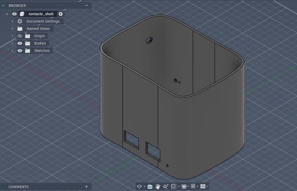Viewport: 297px width, 191px height.
Task: Activate the Pan hand tool
Action: (158, 187)
